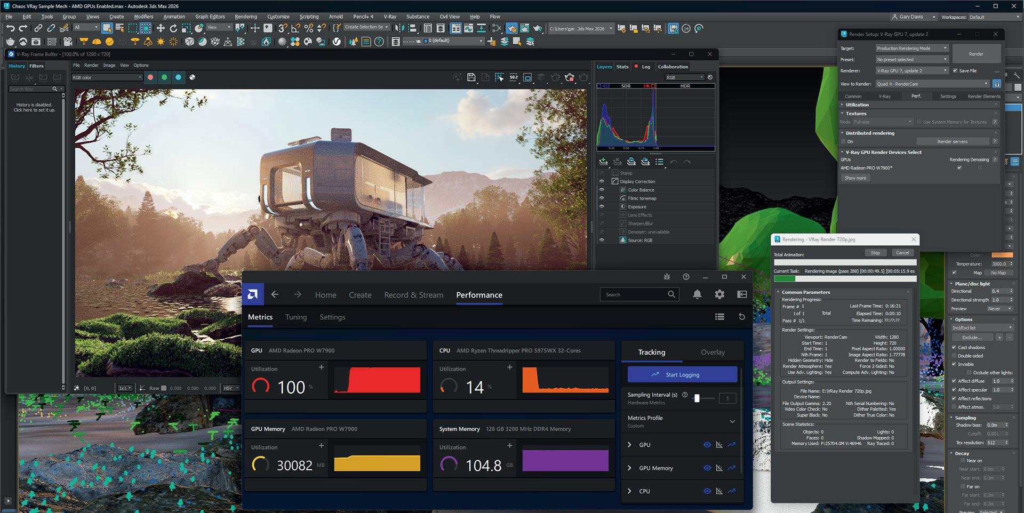Enable the Save File checkbox
The image size is (1024, 513).
pos(955,70)
